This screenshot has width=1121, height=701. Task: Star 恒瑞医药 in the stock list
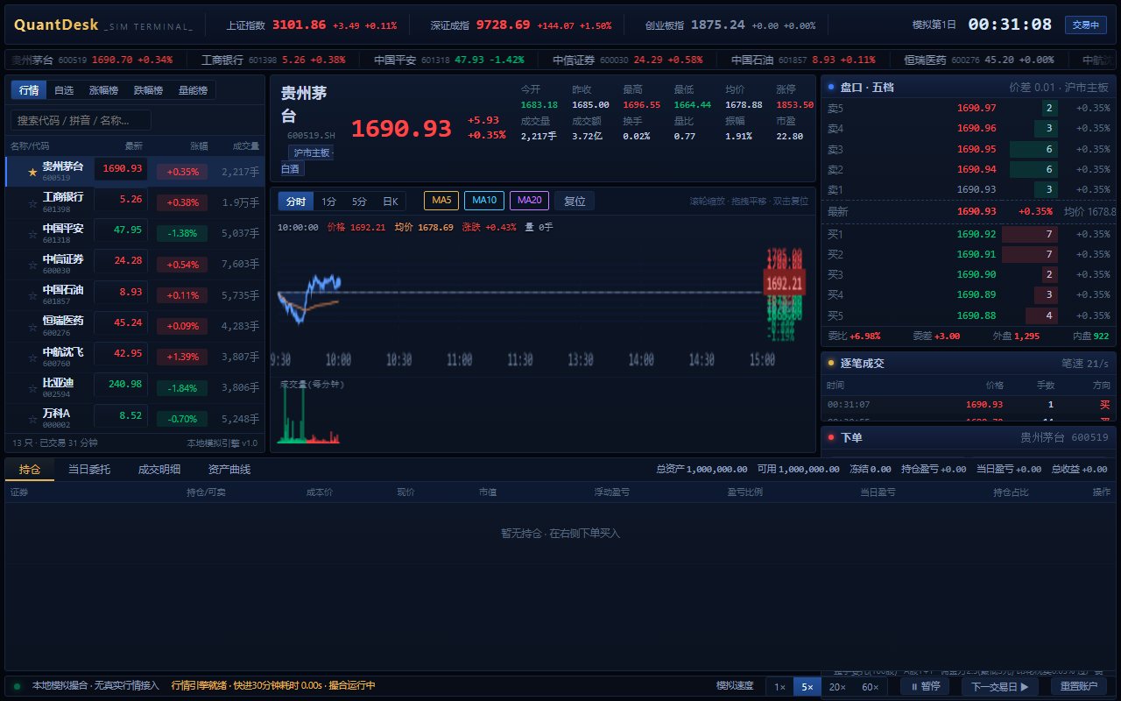[32, 326]
